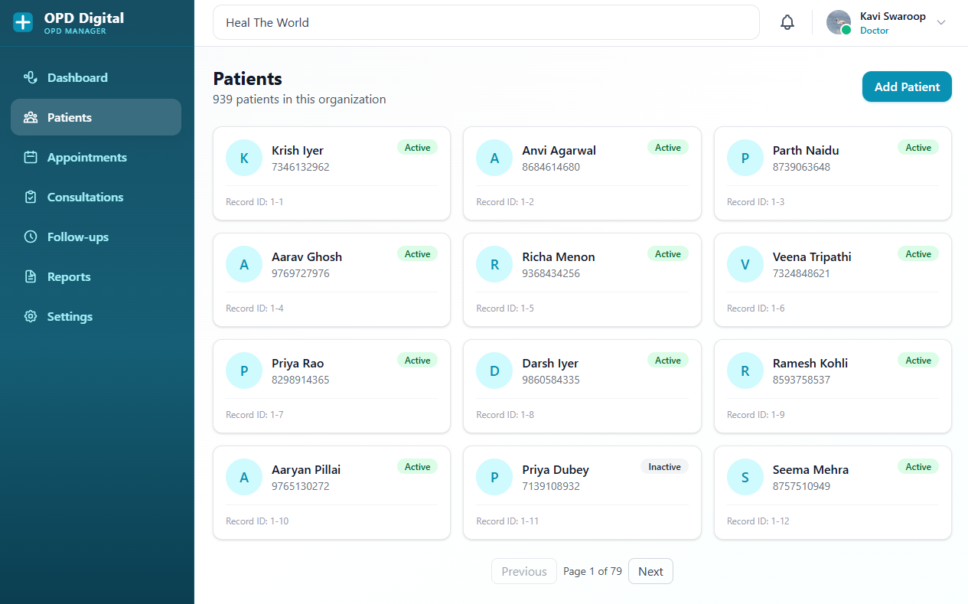This screenshot has width=968, height=604.
Task: Click the Follow-ups clock icon
Action: click(x=31, y=237)
